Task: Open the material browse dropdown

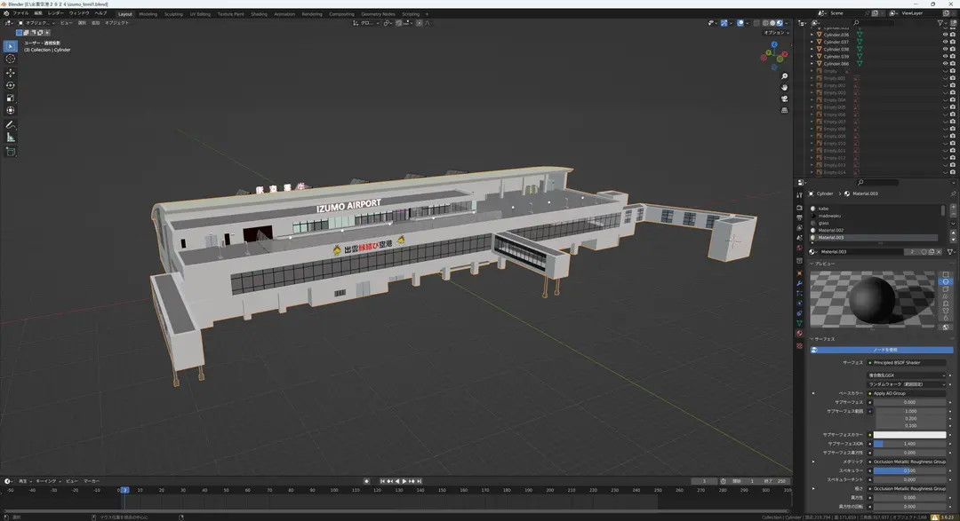Action: 813,252
